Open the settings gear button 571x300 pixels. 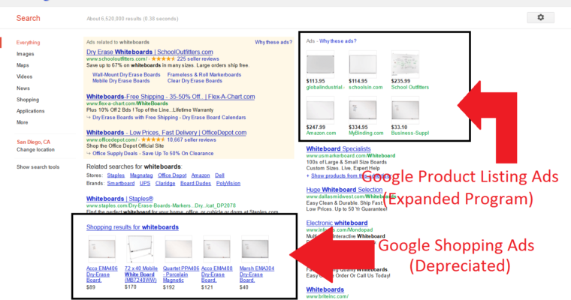coord(540,17)
